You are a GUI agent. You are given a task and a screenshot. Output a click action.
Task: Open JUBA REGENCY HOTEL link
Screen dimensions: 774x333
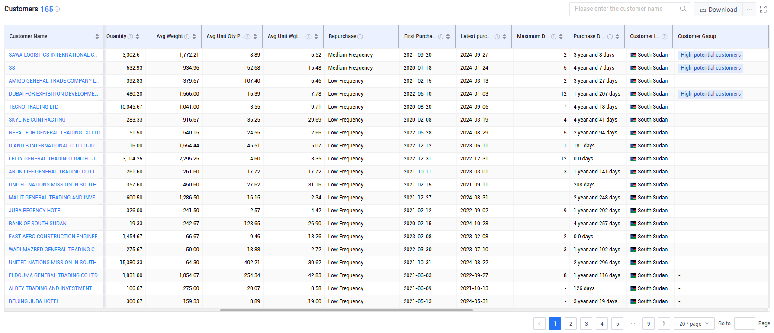click(x=36, y=211)
